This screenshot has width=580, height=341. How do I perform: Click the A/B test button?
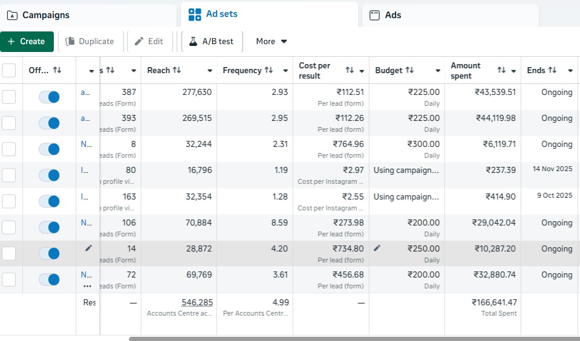(x=211, y=42)
